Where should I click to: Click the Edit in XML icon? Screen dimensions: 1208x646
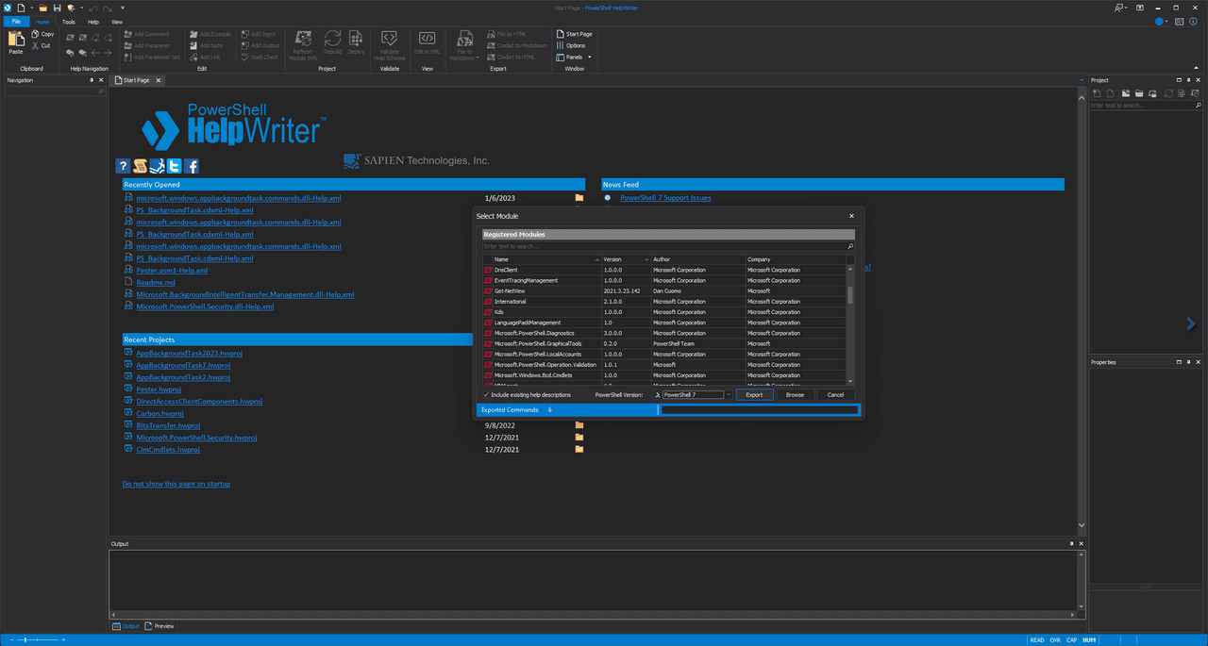point(427,39)
